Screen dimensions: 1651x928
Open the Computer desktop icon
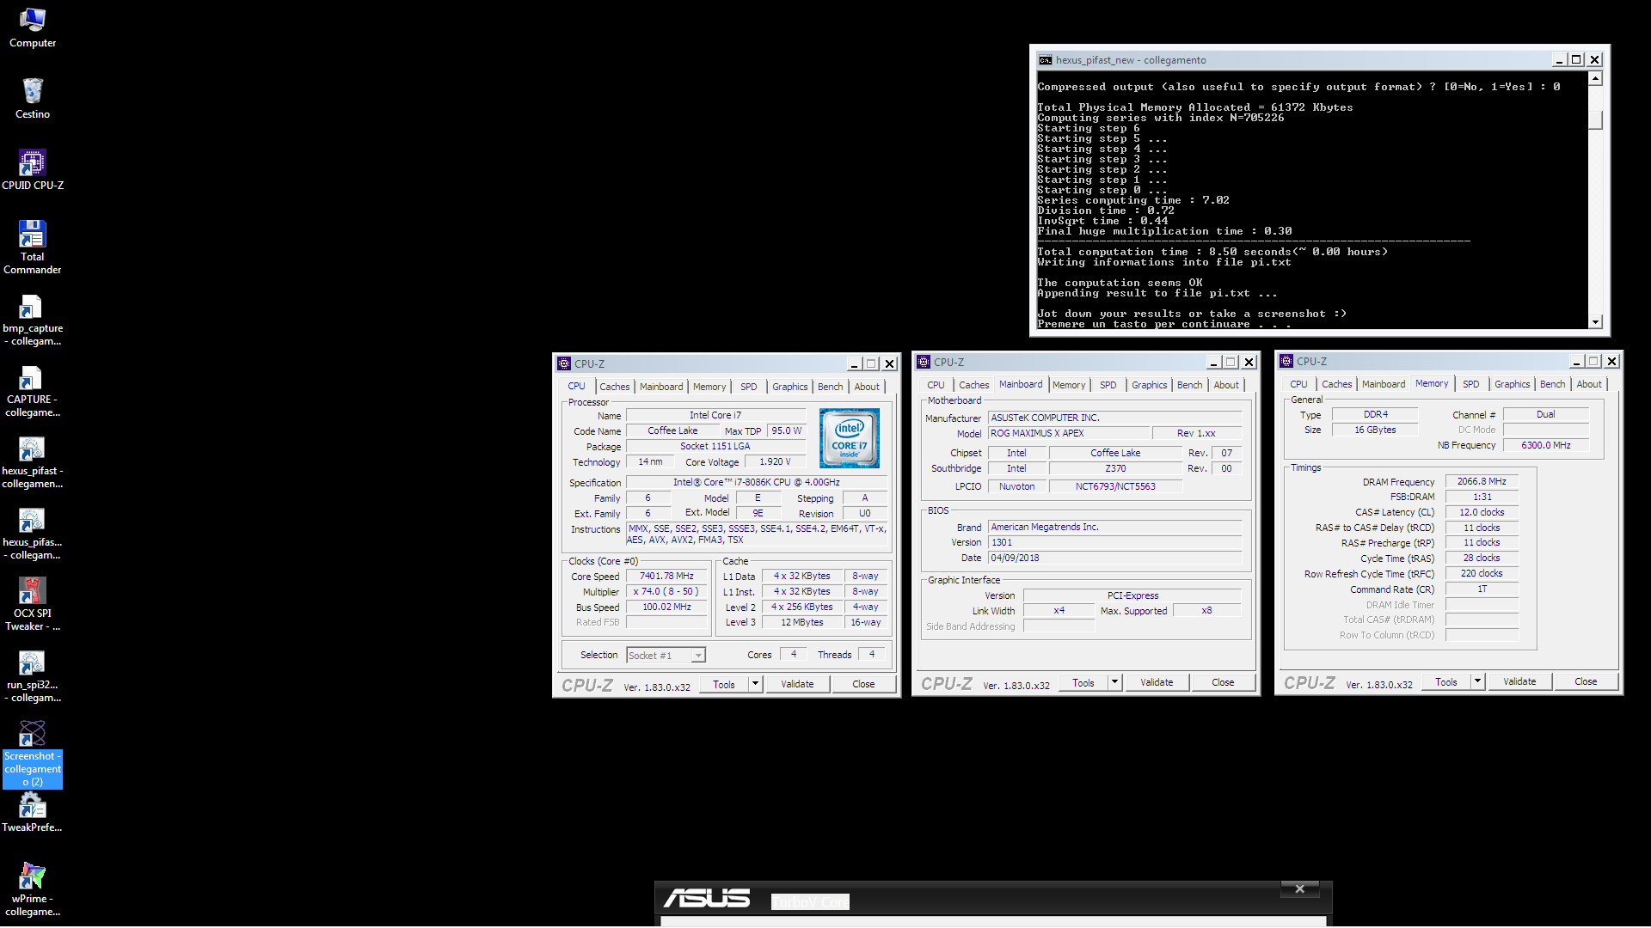[x=33, y=27]
